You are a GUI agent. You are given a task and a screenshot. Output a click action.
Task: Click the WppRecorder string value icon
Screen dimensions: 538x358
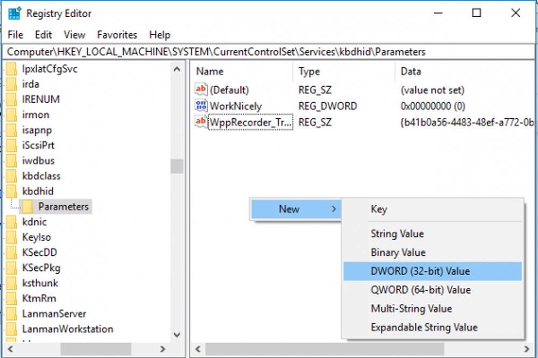(x=201, y=122)
